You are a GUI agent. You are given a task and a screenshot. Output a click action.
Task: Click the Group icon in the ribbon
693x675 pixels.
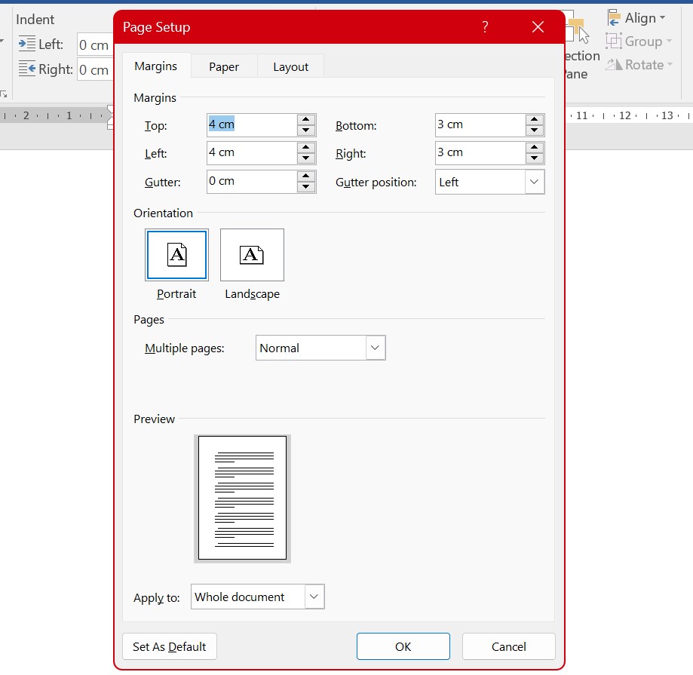click(x=615, y=41)
